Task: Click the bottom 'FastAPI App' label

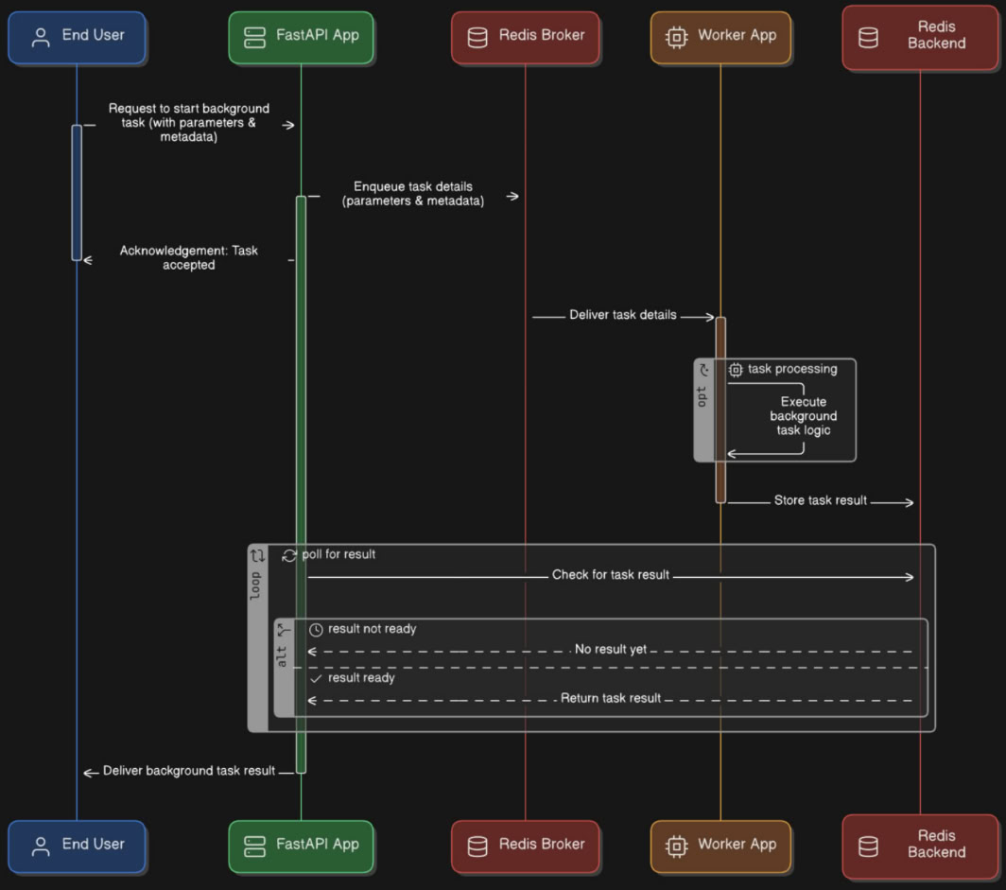Action: coord(318,845)
